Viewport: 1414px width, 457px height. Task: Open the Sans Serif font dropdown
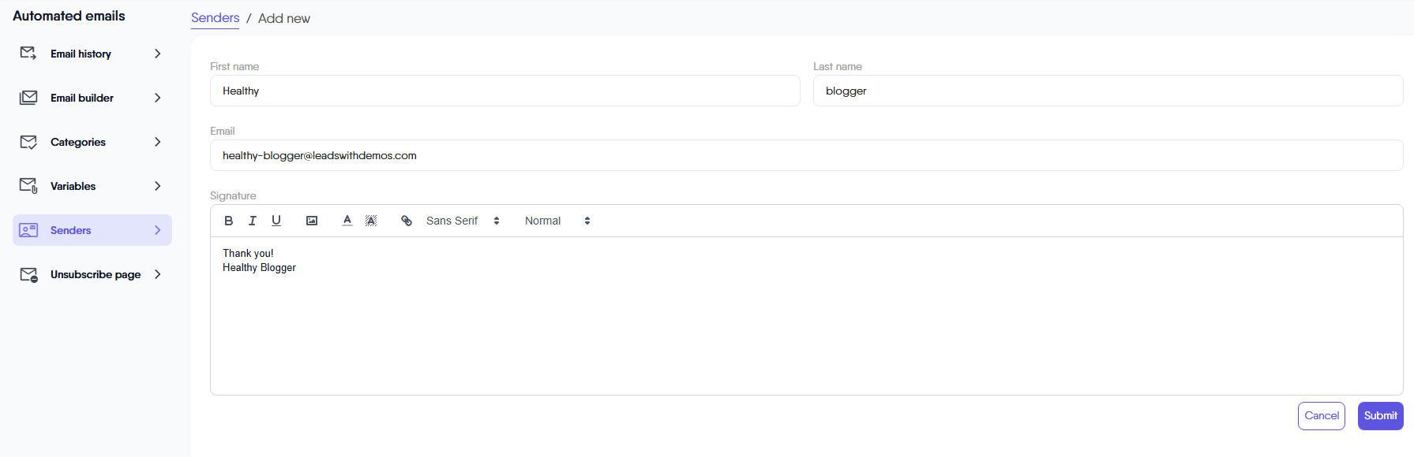[x=463, y=221]
